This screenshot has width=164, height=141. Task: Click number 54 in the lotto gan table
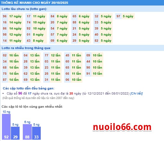click(52, 29)
